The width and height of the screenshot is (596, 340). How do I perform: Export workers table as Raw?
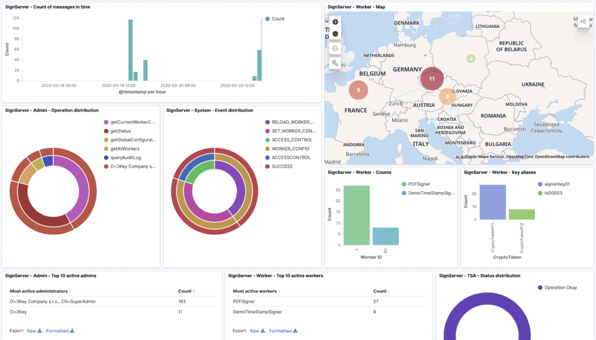(x=257, y=331)
